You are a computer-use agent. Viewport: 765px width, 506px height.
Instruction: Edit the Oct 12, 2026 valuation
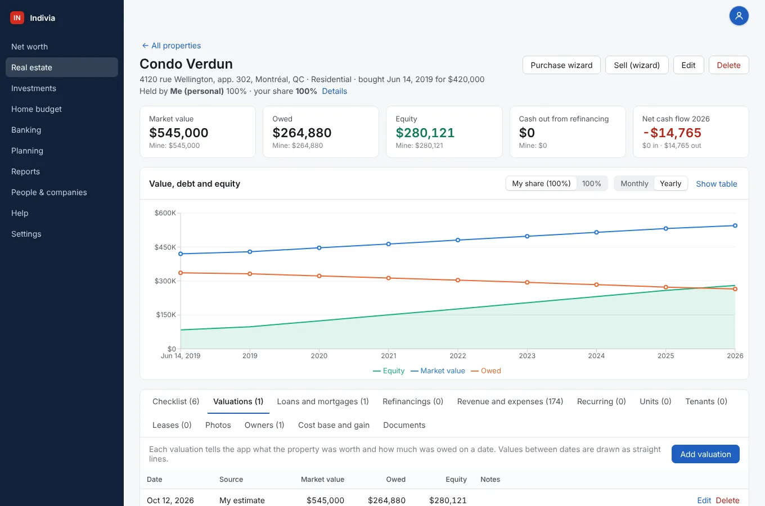point(704,500)
